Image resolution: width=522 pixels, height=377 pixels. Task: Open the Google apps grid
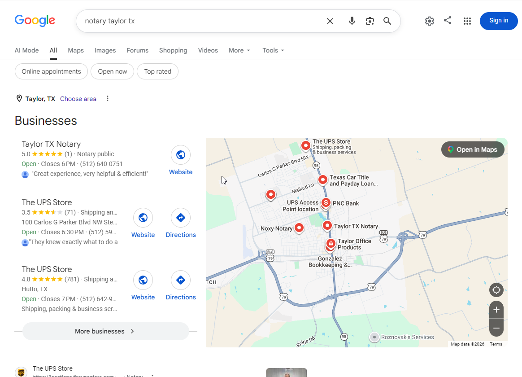coord(467,21)
